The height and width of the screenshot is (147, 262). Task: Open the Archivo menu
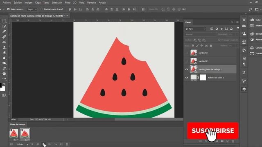coord(7,3)
